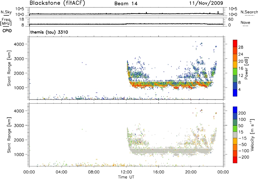
Task: Click the 200 tick on velocity colorbar
Action: pyautogui.click(x=242, y=113)
